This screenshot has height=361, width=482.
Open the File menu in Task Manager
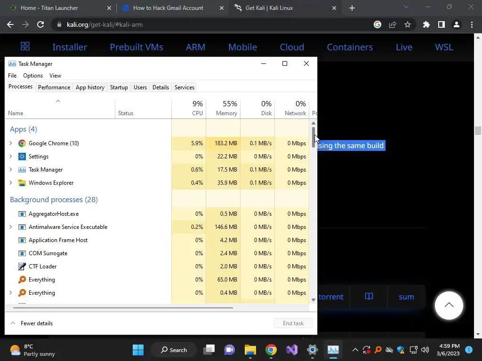pos(12,76)
